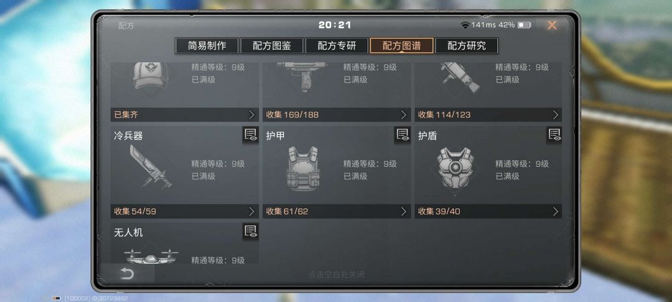Click the 护盾 shield chestplate image
Screen dimensions: 672x302
pos(455,168)
